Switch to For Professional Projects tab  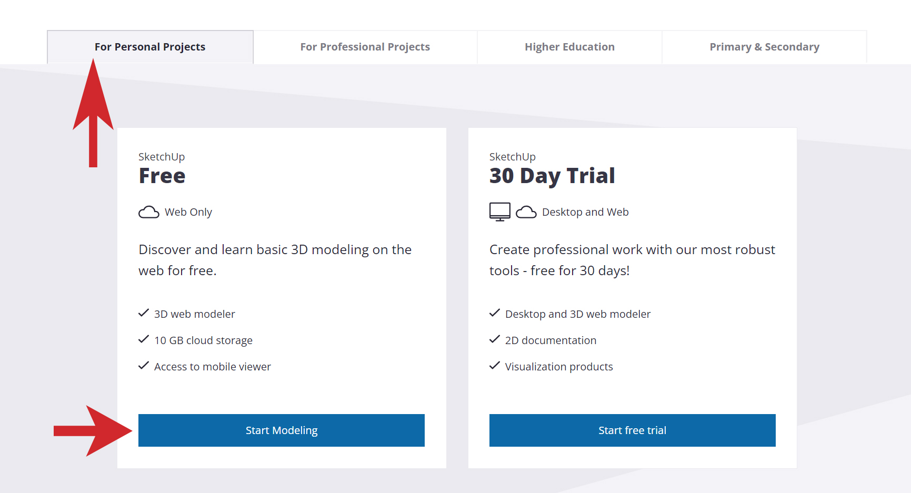tap(365, 47)
